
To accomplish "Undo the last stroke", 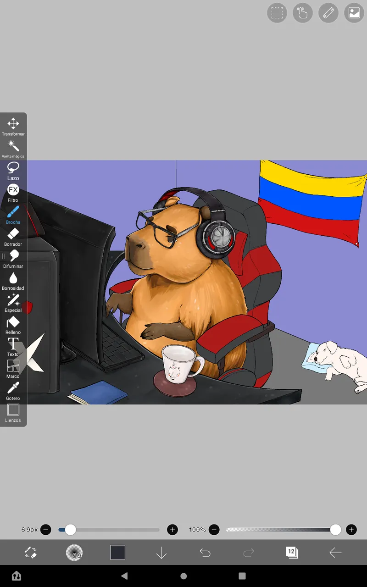I will tap(205, 553).
